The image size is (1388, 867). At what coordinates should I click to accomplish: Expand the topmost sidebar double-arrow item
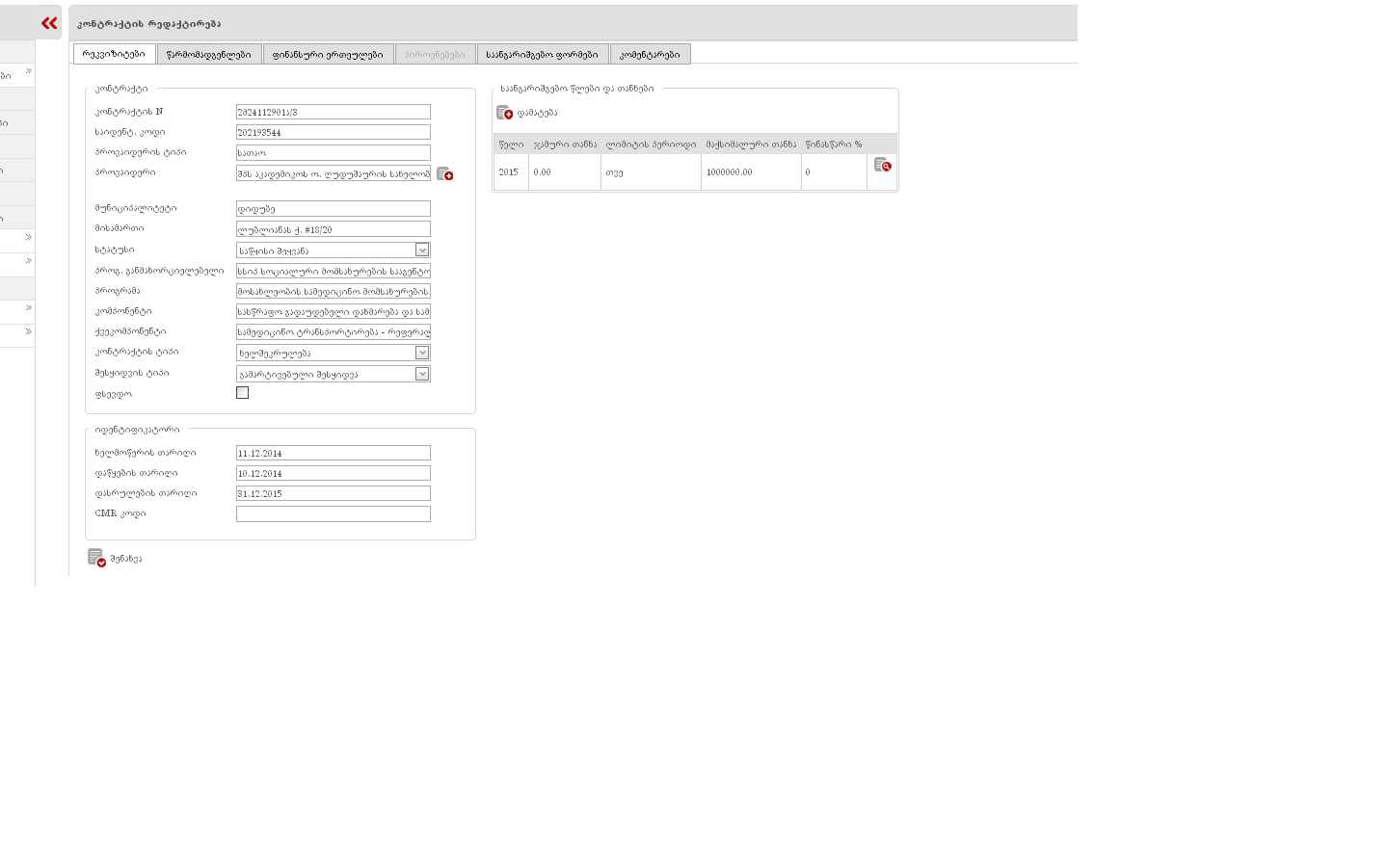click(29, 71)
